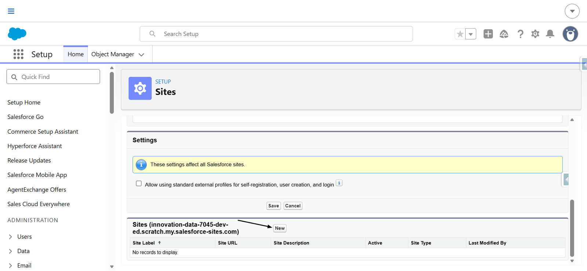
Task: Open Salesforce Go in sidebar
Action: click(25, 117)
